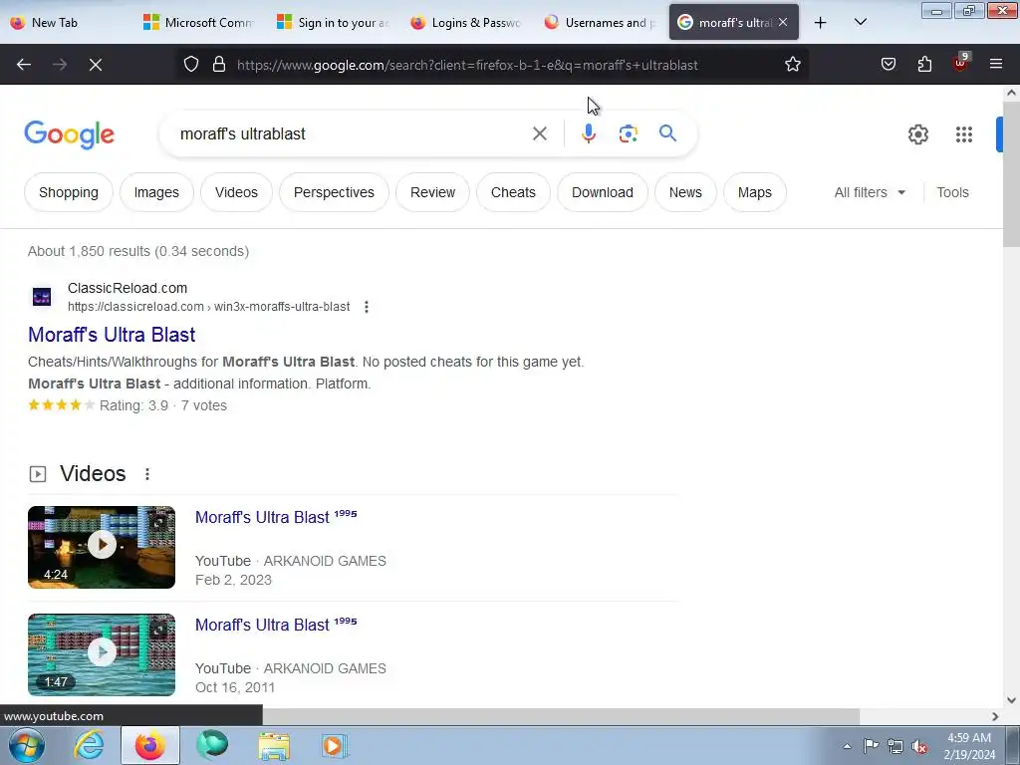This screenshot has width=1020, height=765.
Task: Open Google quick settings gear
Action: pos(917,134)
